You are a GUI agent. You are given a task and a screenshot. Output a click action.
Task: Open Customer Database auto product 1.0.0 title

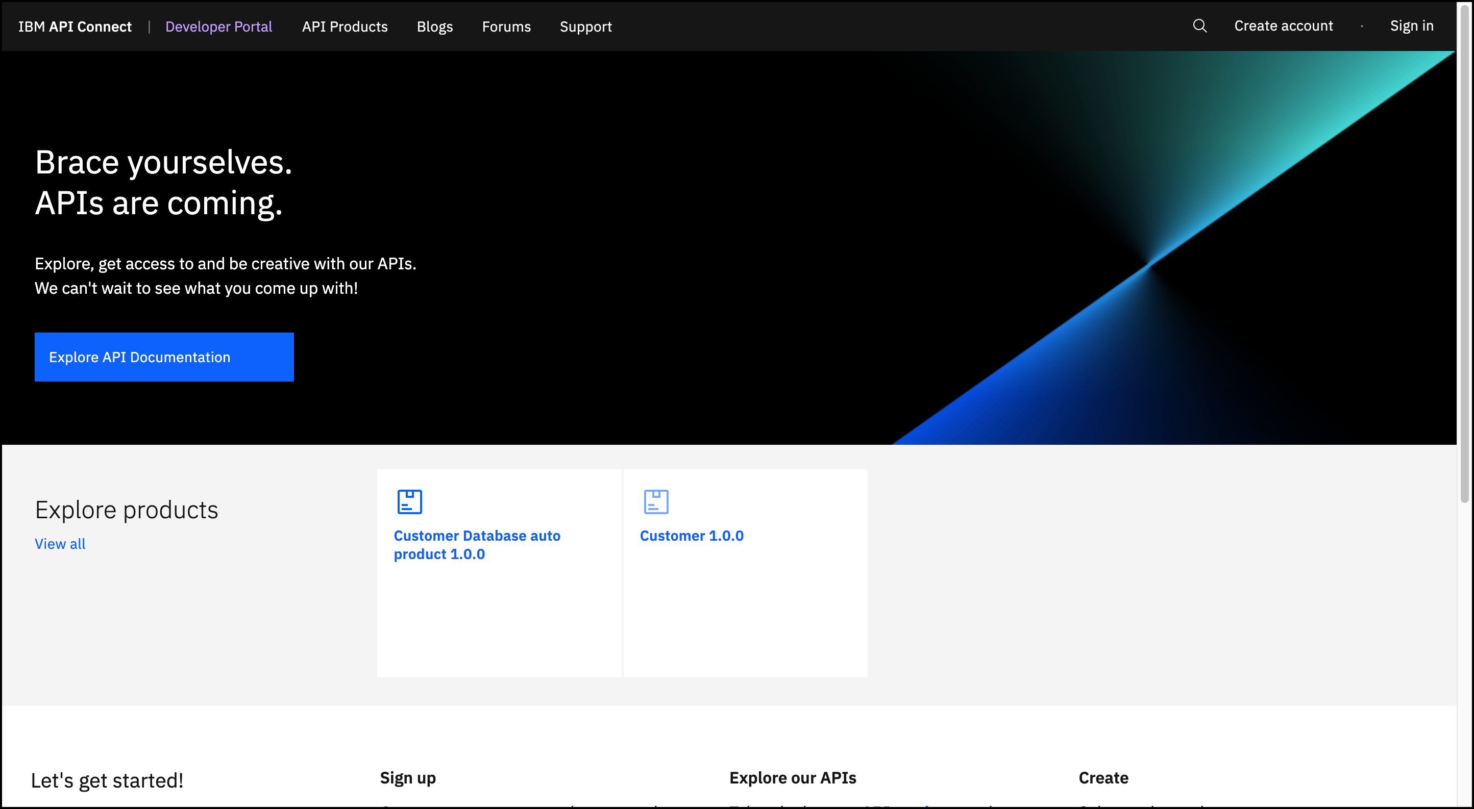tap(476, 544)
